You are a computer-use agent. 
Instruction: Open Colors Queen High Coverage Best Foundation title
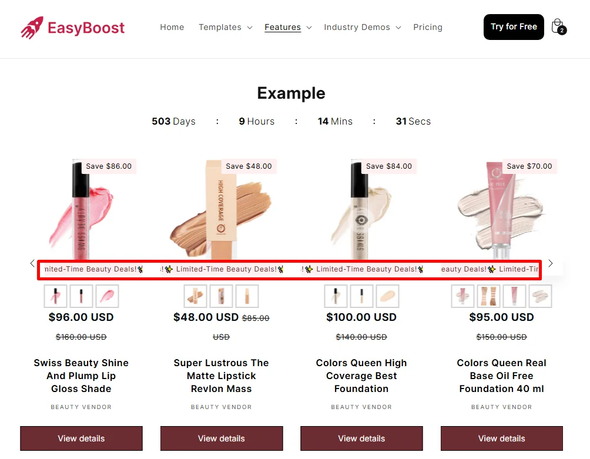click(x=361, y=376)
